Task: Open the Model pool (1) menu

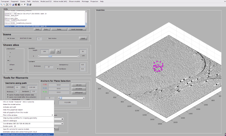Action: pos(46,1)
